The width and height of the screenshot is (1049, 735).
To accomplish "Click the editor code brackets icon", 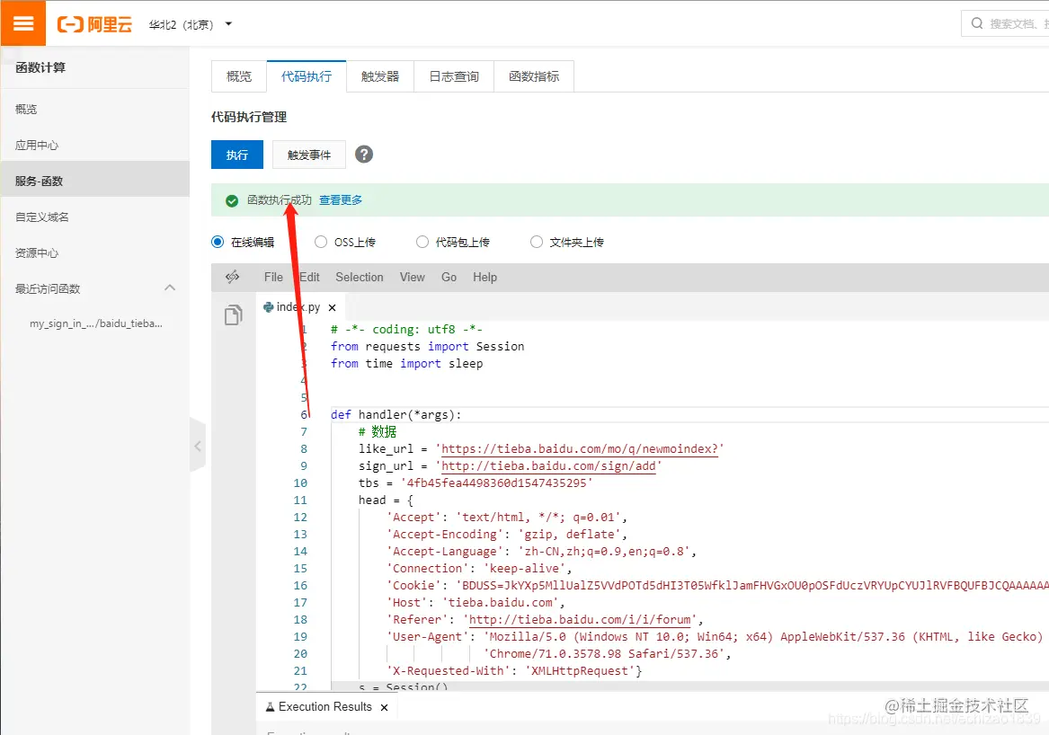I will click(x=232, y=277).
